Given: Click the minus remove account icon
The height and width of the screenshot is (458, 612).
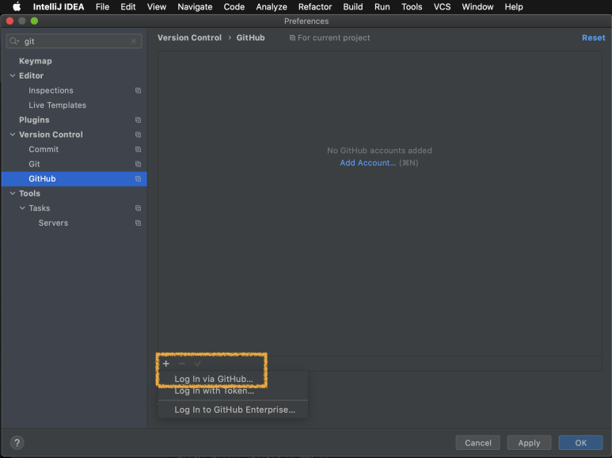Looking at the screenshot, I should [182, 364].
